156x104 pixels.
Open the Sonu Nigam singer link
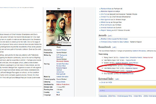[128, 66]
